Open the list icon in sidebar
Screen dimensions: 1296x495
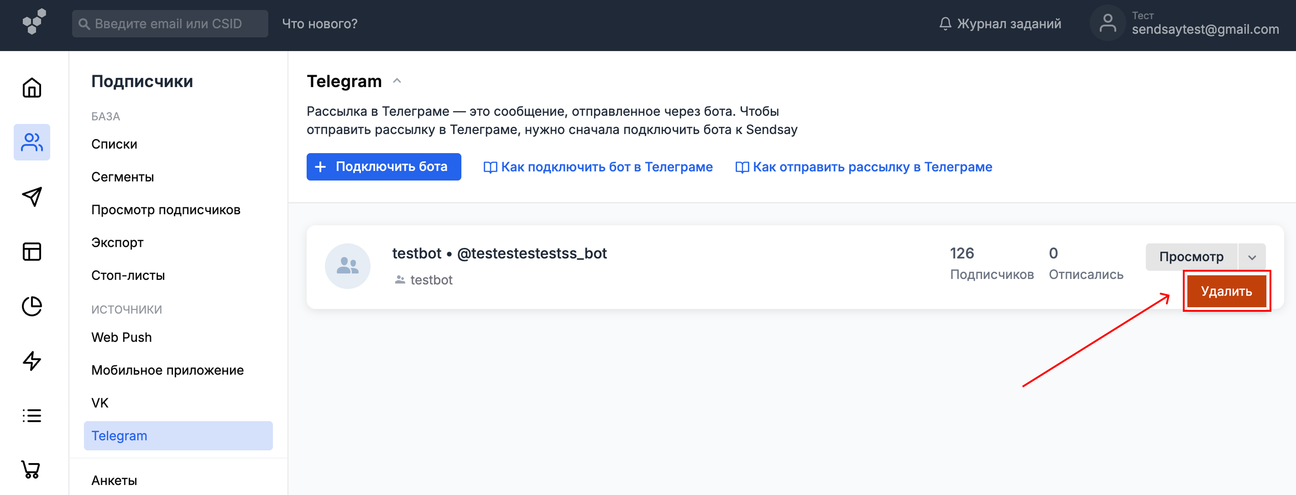pyautogui.click(x=31, y=416)
